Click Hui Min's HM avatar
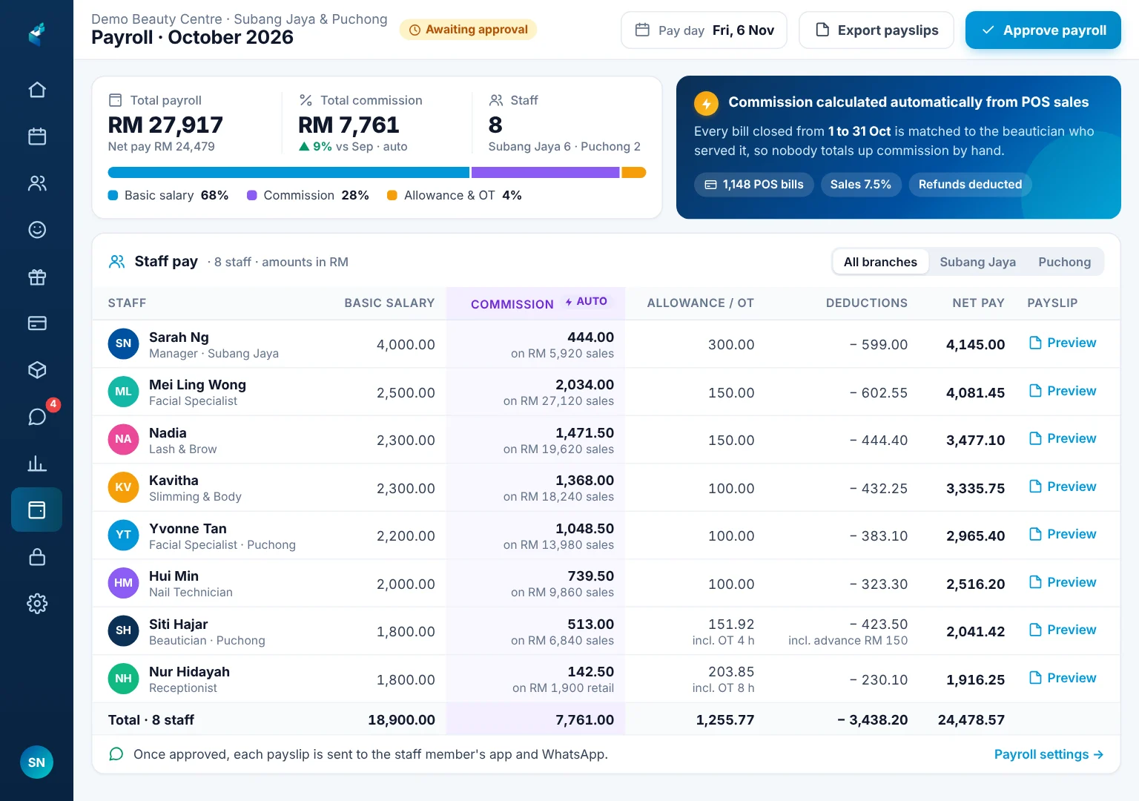1139x801 pixels. pyautogui.click(x=123, y=583)
